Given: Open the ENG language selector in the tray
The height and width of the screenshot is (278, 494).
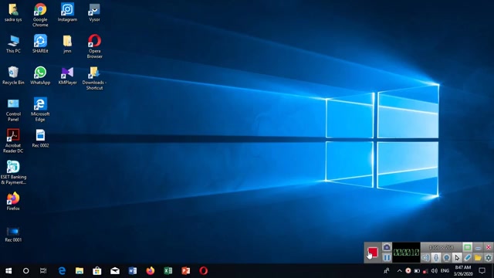Looking at the screenshot, I should tap(445, 271).
